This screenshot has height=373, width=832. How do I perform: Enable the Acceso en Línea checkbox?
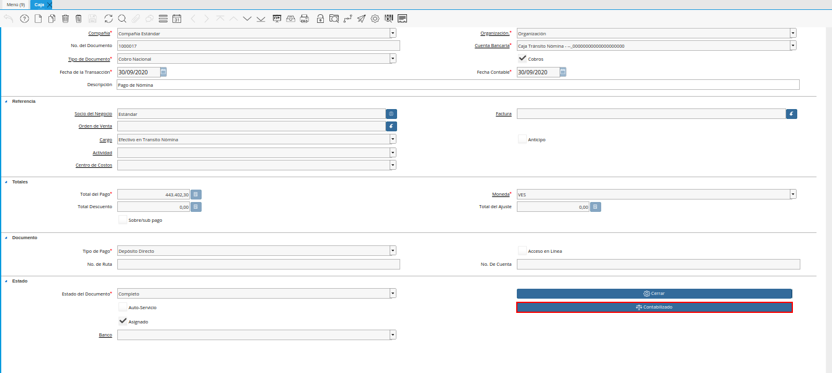[522, 250]
